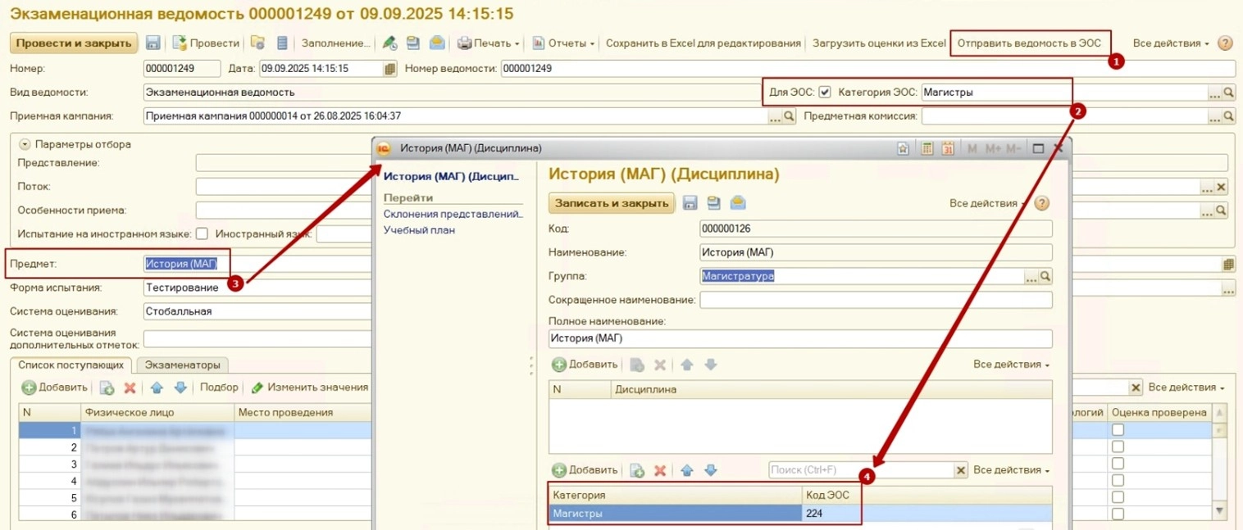This screenshot has width=1243, height=530.
Task: Move row down in the category table
Action: (710, 470)
